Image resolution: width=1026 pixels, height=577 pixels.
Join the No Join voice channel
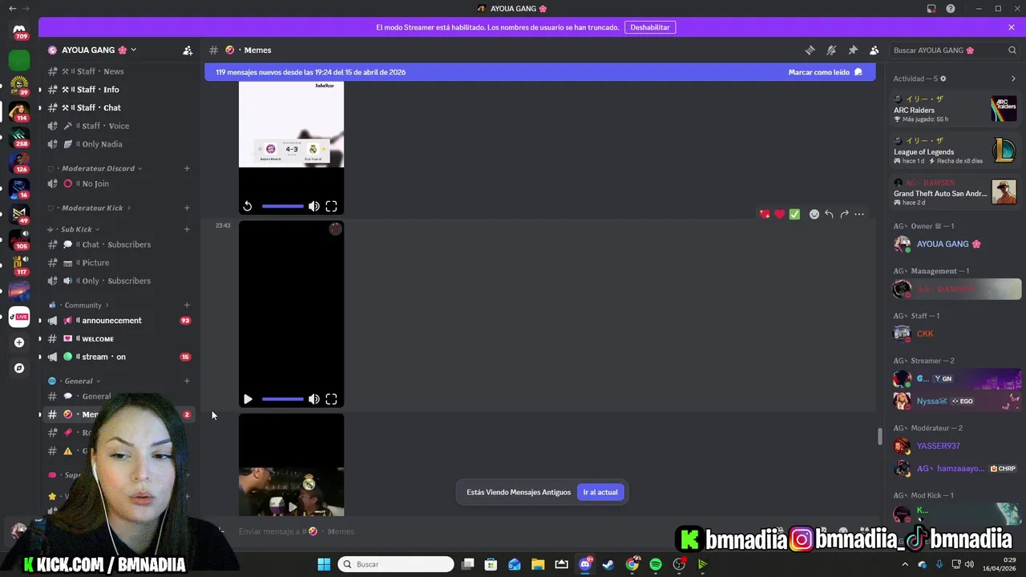tap(119, 184)
